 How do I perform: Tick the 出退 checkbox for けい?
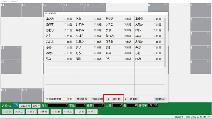click(x=154, y=30)
